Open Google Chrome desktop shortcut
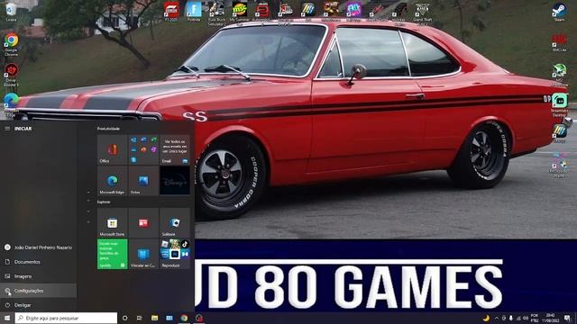577x324 pixels. coord(12,44)
